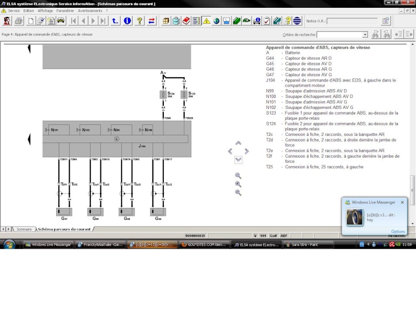416x323 pixels.
Task: Open the GOLFISTES.COM Firefox taskbar button
Action: [204, 245]
